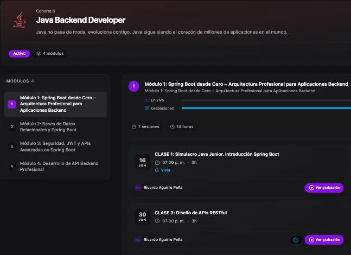The height and width of the screenshot is (255, 351).
Task: Click the Grabaciones label
Action: [162, 108]
